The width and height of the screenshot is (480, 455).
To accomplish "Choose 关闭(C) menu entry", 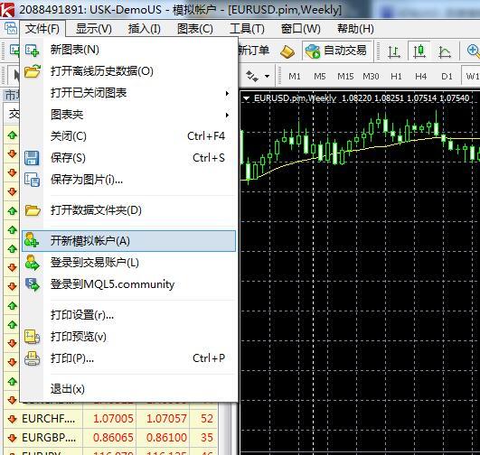I will pyautogui.click(x=128, y=136).
